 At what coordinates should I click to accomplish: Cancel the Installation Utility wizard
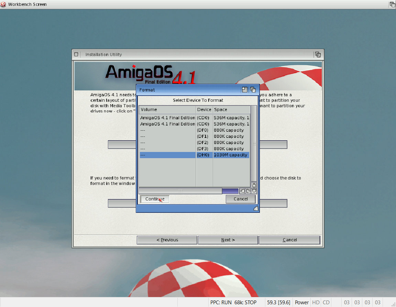pyautogui.click(x=290, y=240)
